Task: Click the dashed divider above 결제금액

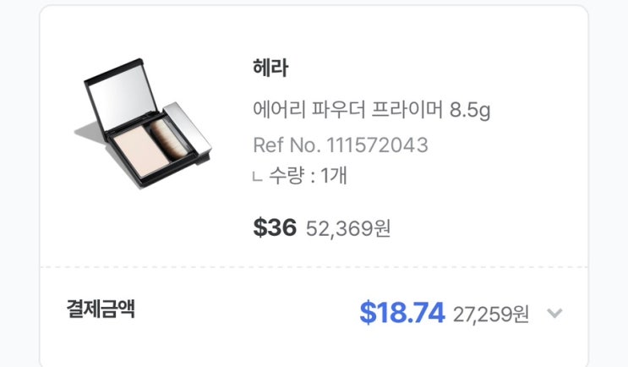Action: [314, 267]
